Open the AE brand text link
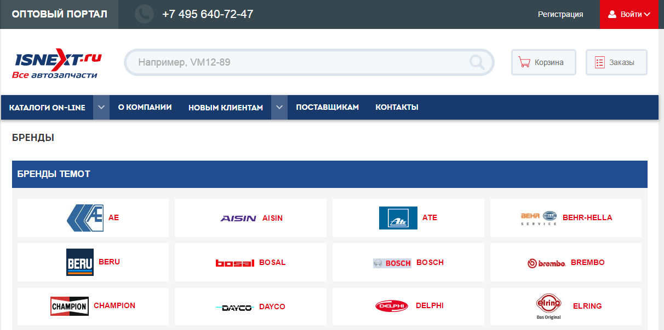664x330 pixels. [113, 217]
